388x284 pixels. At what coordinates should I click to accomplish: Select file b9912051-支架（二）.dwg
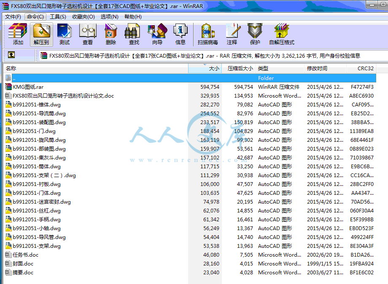pyautogui.click(x=44, y=175)
